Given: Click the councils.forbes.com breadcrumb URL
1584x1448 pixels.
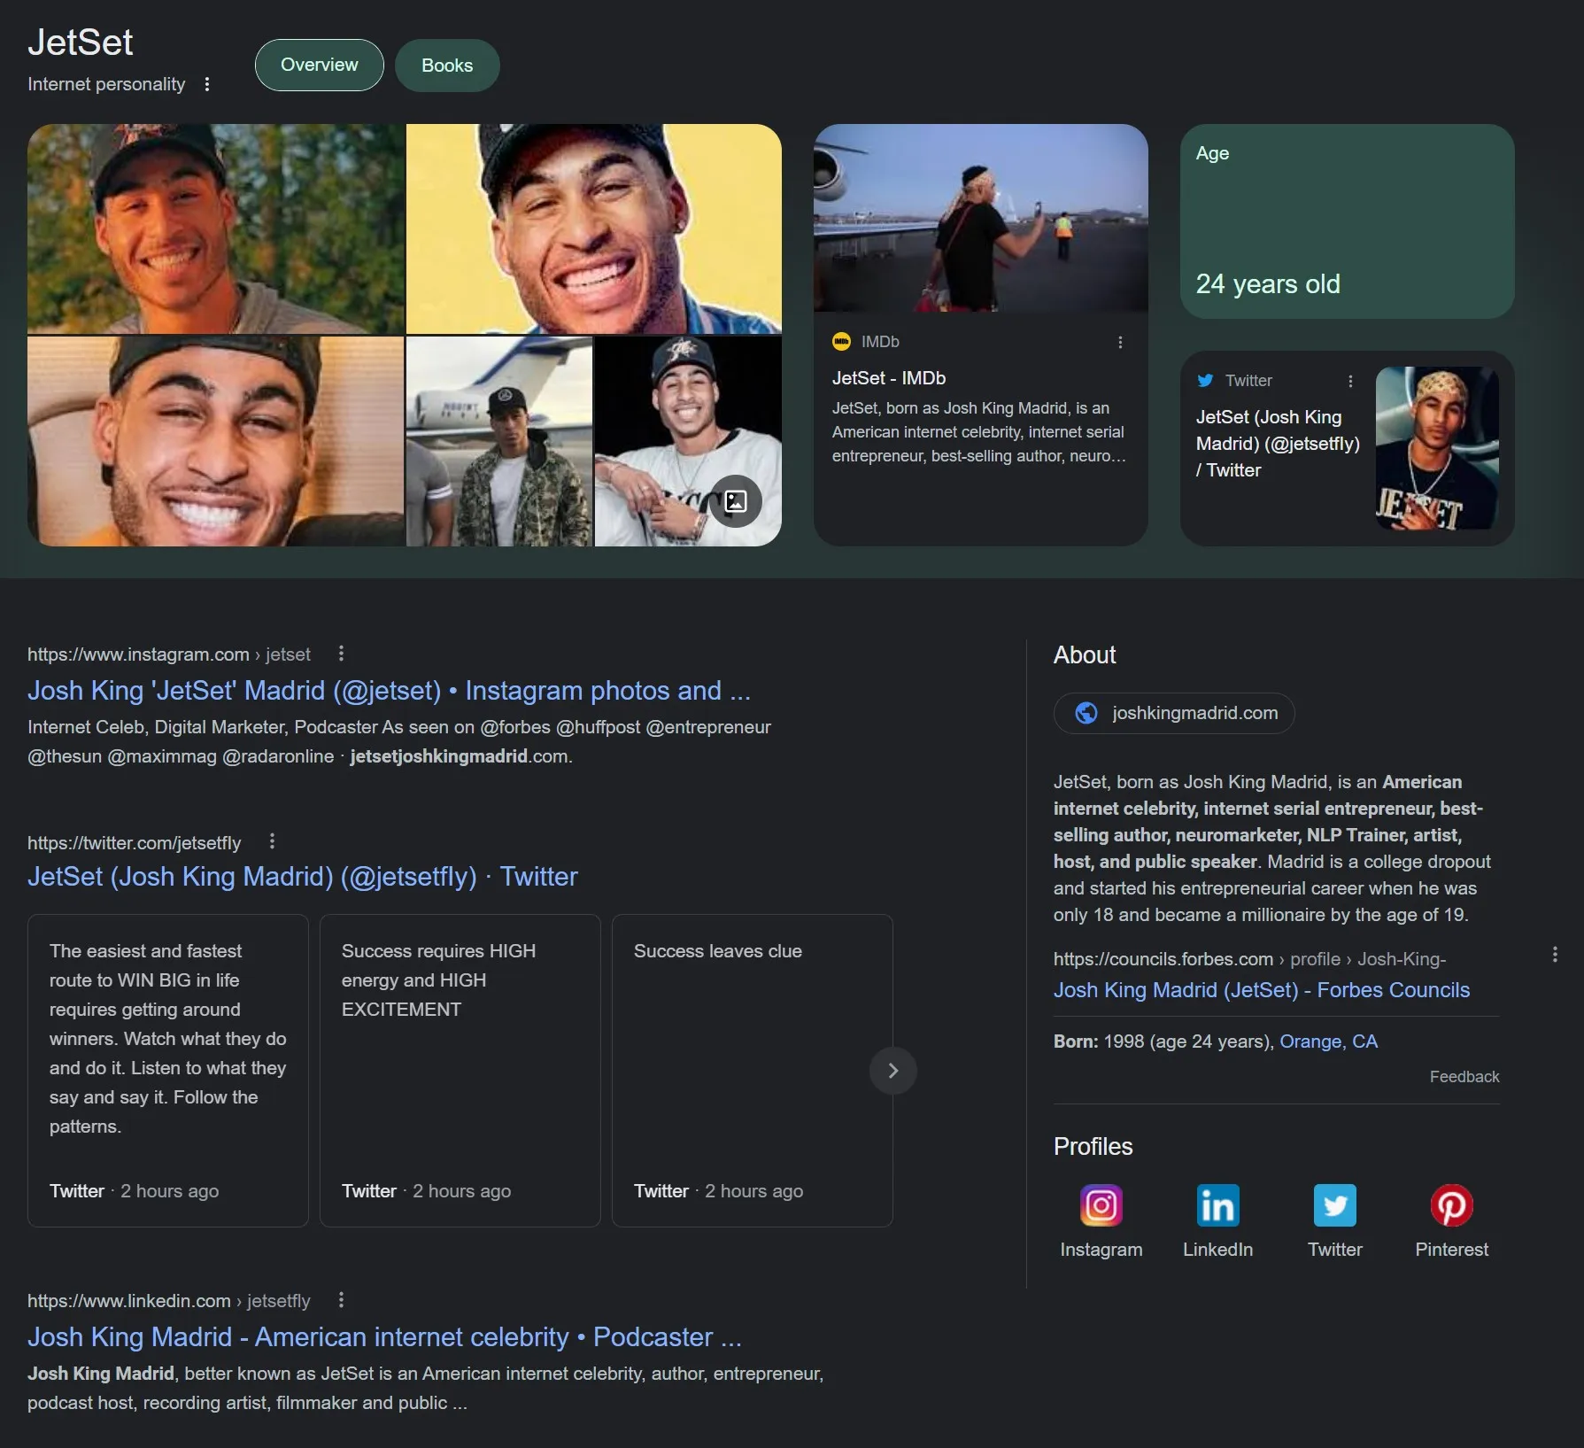Looking at the screenshot, I should [1249, 959].
